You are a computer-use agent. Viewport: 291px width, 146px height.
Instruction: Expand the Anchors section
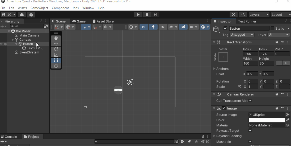point(214,69)
